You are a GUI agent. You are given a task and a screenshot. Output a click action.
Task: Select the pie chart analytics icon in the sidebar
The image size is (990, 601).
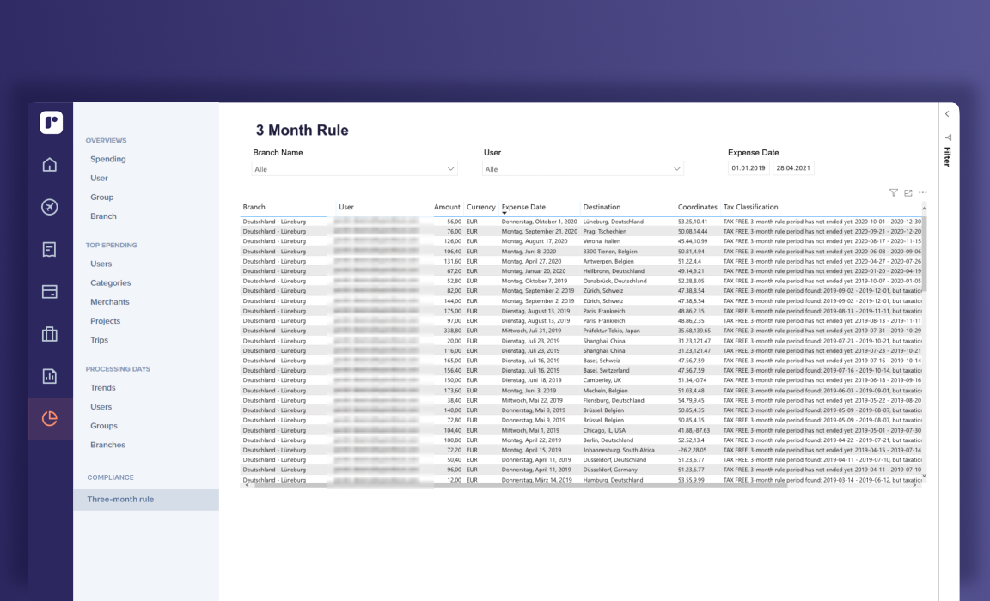[50, 418]
